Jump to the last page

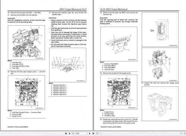point(93,133)
